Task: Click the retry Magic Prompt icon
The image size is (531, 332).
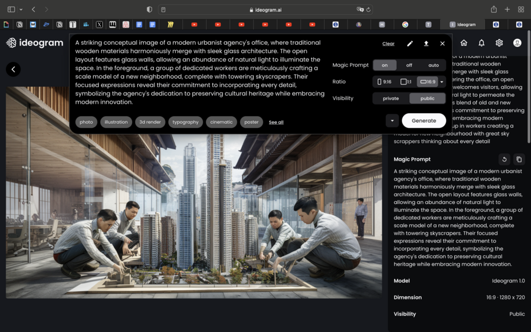Action: click(x=504, y=159)
